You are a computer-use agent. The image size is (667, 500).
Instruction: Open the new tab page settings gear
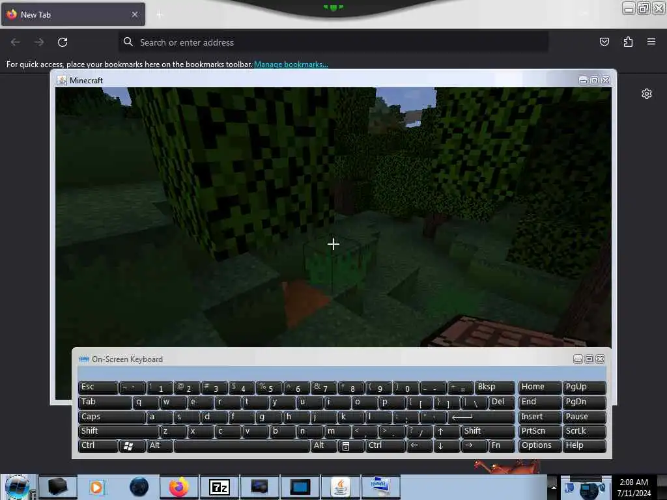647,94
